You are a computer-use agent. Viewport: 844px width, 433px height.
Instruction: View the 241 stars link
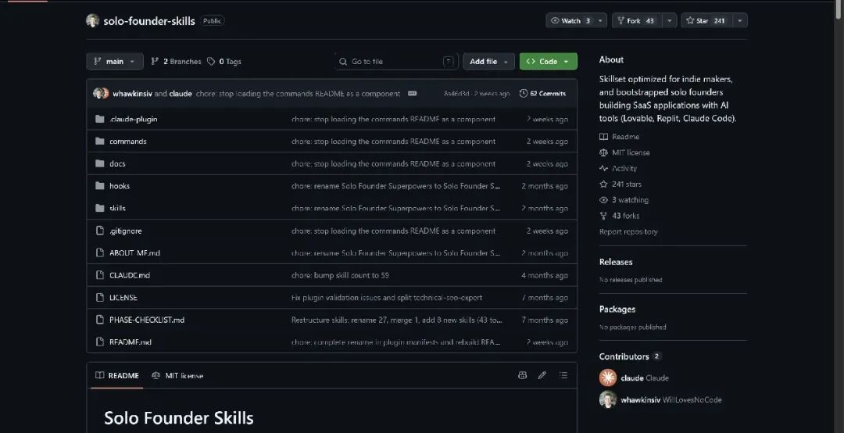click(620, 184)
